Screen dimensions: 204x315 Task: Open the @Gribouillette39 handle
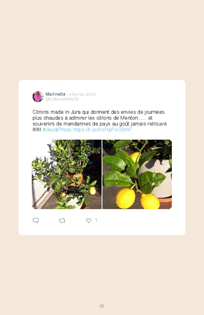62,99
